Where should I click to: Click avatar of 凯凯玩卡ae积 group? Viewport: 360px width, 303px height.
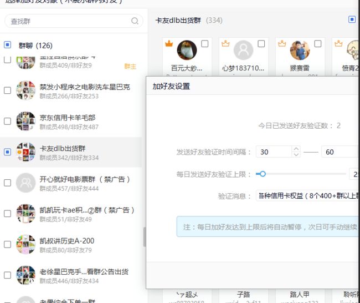point(25,214)
